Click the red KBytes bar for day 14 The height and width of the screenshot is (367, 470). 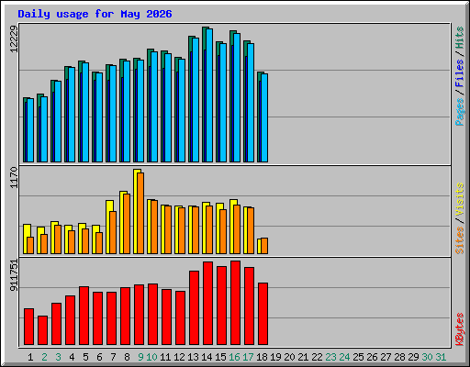(207, 304)
